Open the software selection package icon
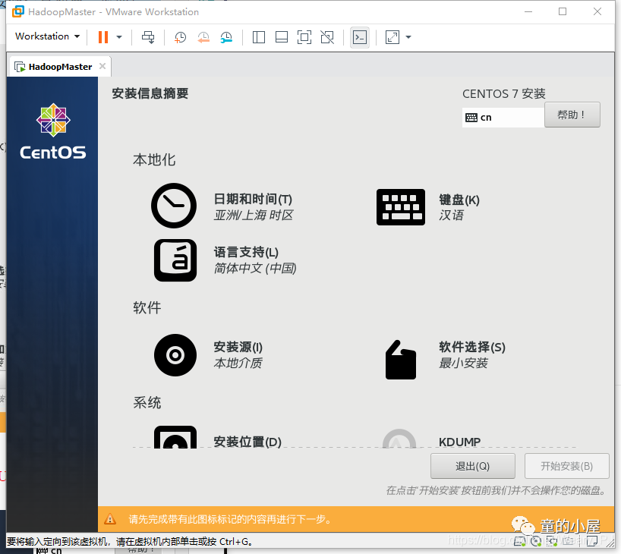 tap(400, 360)
